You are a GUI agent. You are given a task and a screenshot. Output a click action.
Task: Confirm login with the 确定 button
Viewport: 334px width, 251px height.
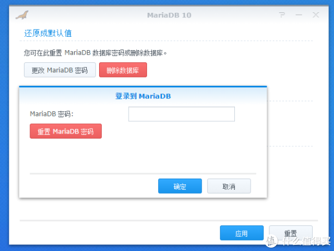(180, 186)
